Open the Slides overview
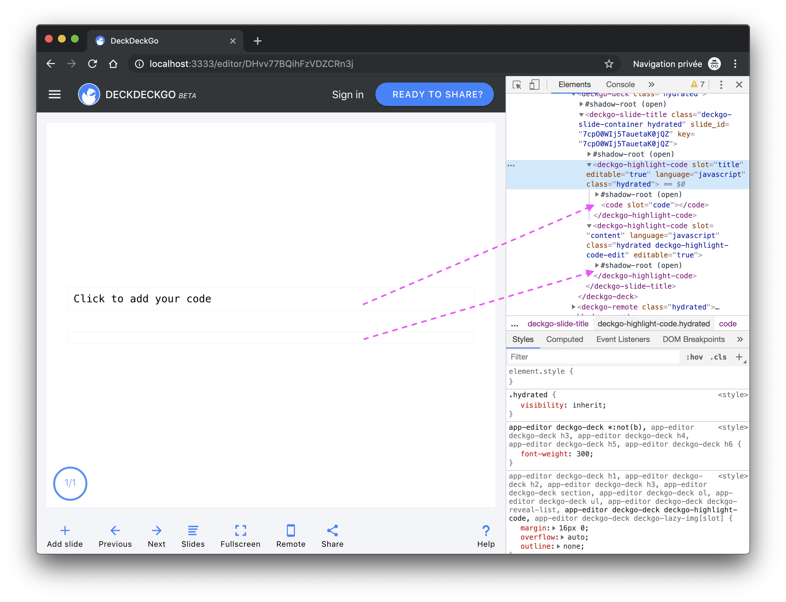 pyautogui.click(x=193, y=536)
